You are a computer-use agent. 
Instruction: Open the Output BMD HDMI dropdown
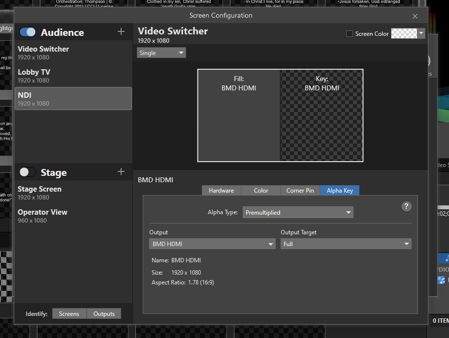212,244
